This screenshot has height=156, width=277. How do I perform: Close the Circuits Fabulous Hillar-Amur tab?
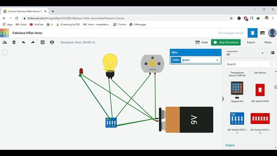tap(45, 11)
